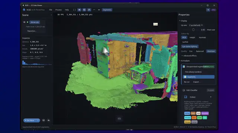The width and height of the screenshot is (238, 133).
Task: Click the green segments count badge
Action: [x=209, y=66]
